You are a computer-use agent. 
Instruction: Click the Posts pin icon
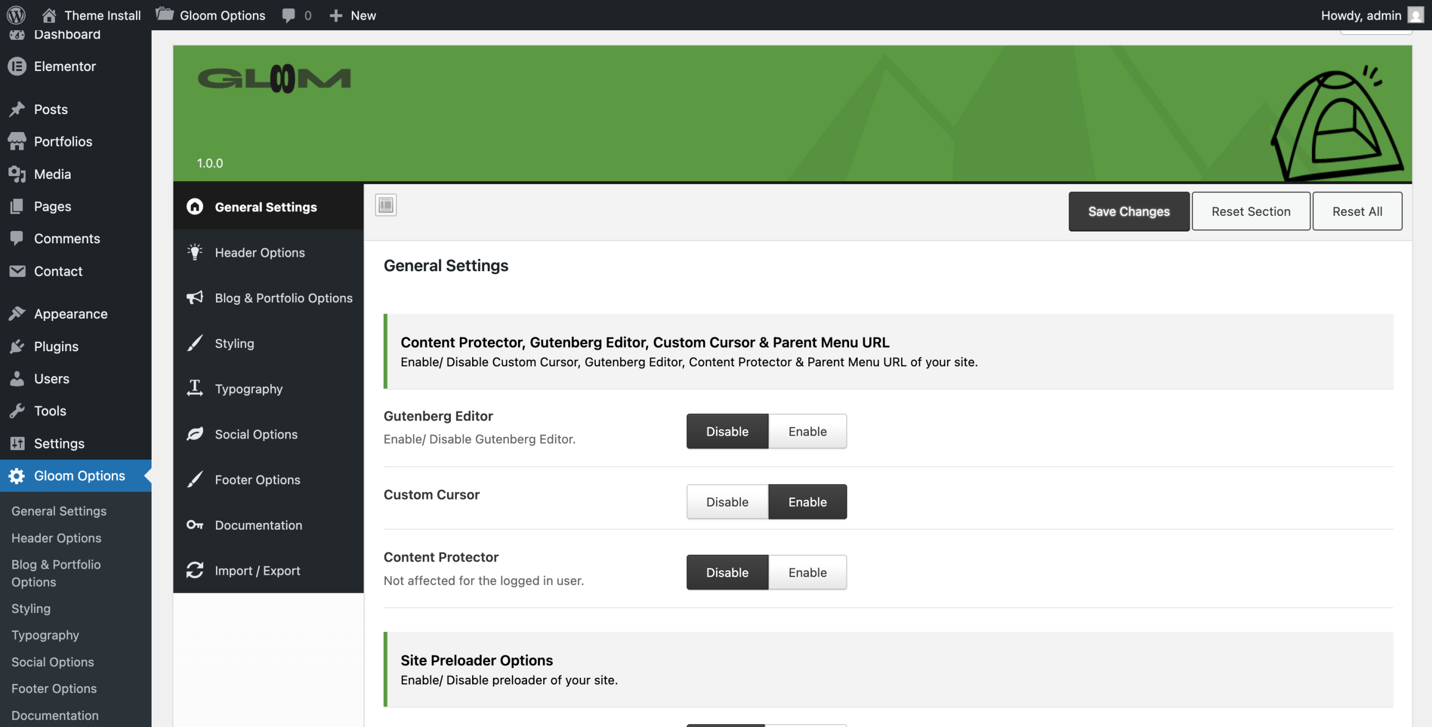pos(17,109)
